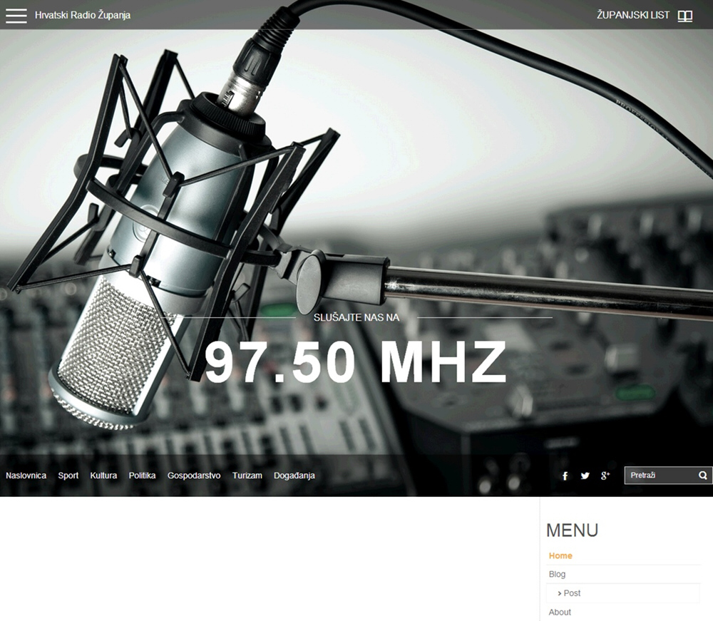Open the hamburger menu icon
Viewport: 713px width, 621px height.
pos(16,15)
